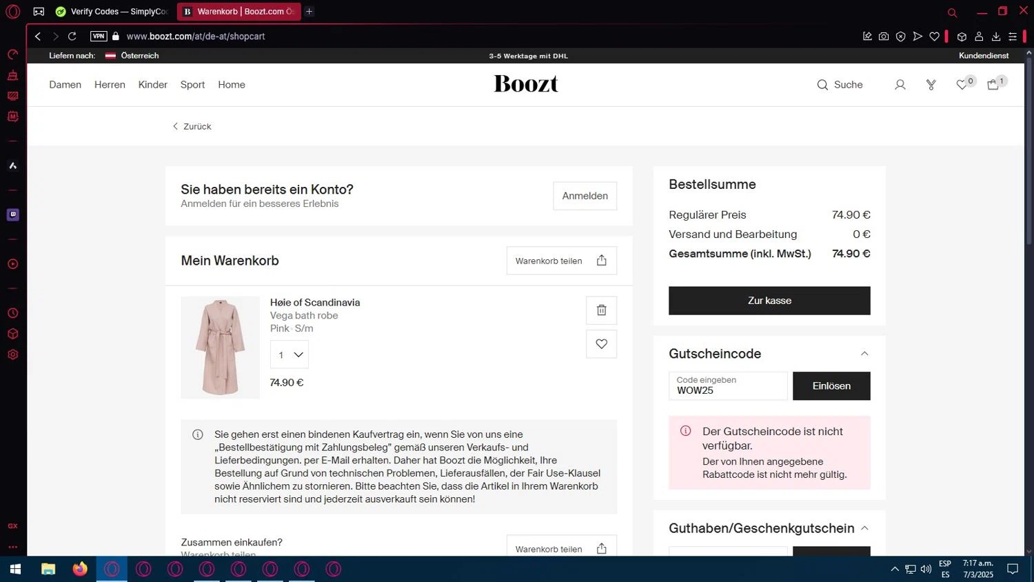Open Settings gear in sidebar
Screen dimensions: 1034x582
coord(12,354)
